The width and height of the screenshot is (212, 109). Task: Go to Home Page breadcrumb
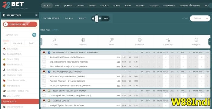tap(45, 30)
